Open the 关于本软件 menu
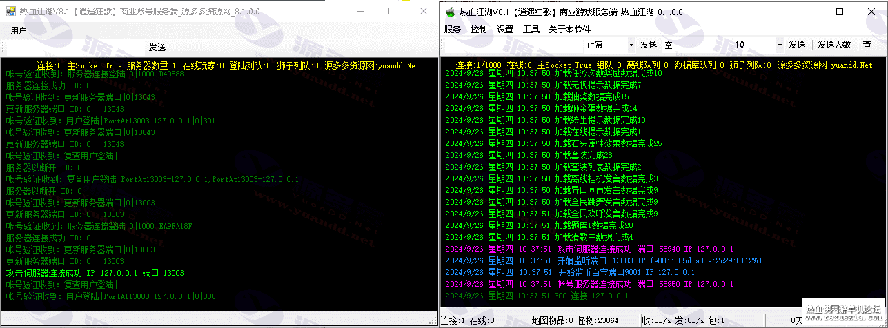The width and height of the screenshot is (888, 328). (570, 29)
